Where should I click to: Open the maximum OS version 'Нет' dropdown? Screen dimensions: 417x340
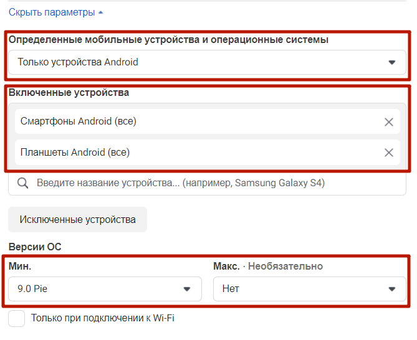click(310, 289)
